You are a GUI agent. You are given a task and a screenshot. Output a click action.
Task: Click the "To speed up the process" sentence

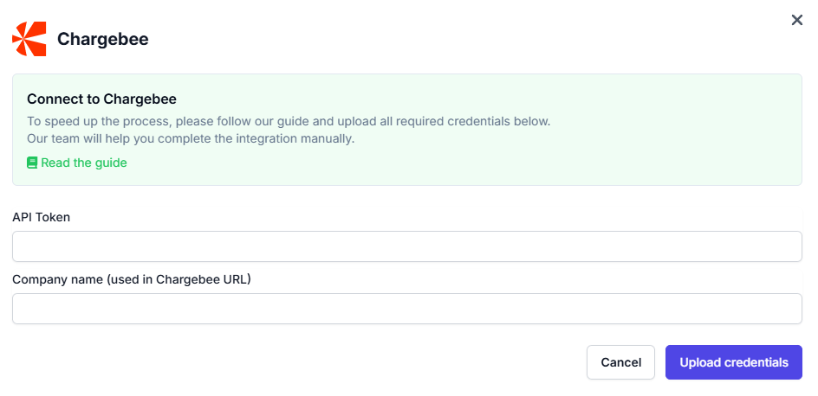(289, 121)
